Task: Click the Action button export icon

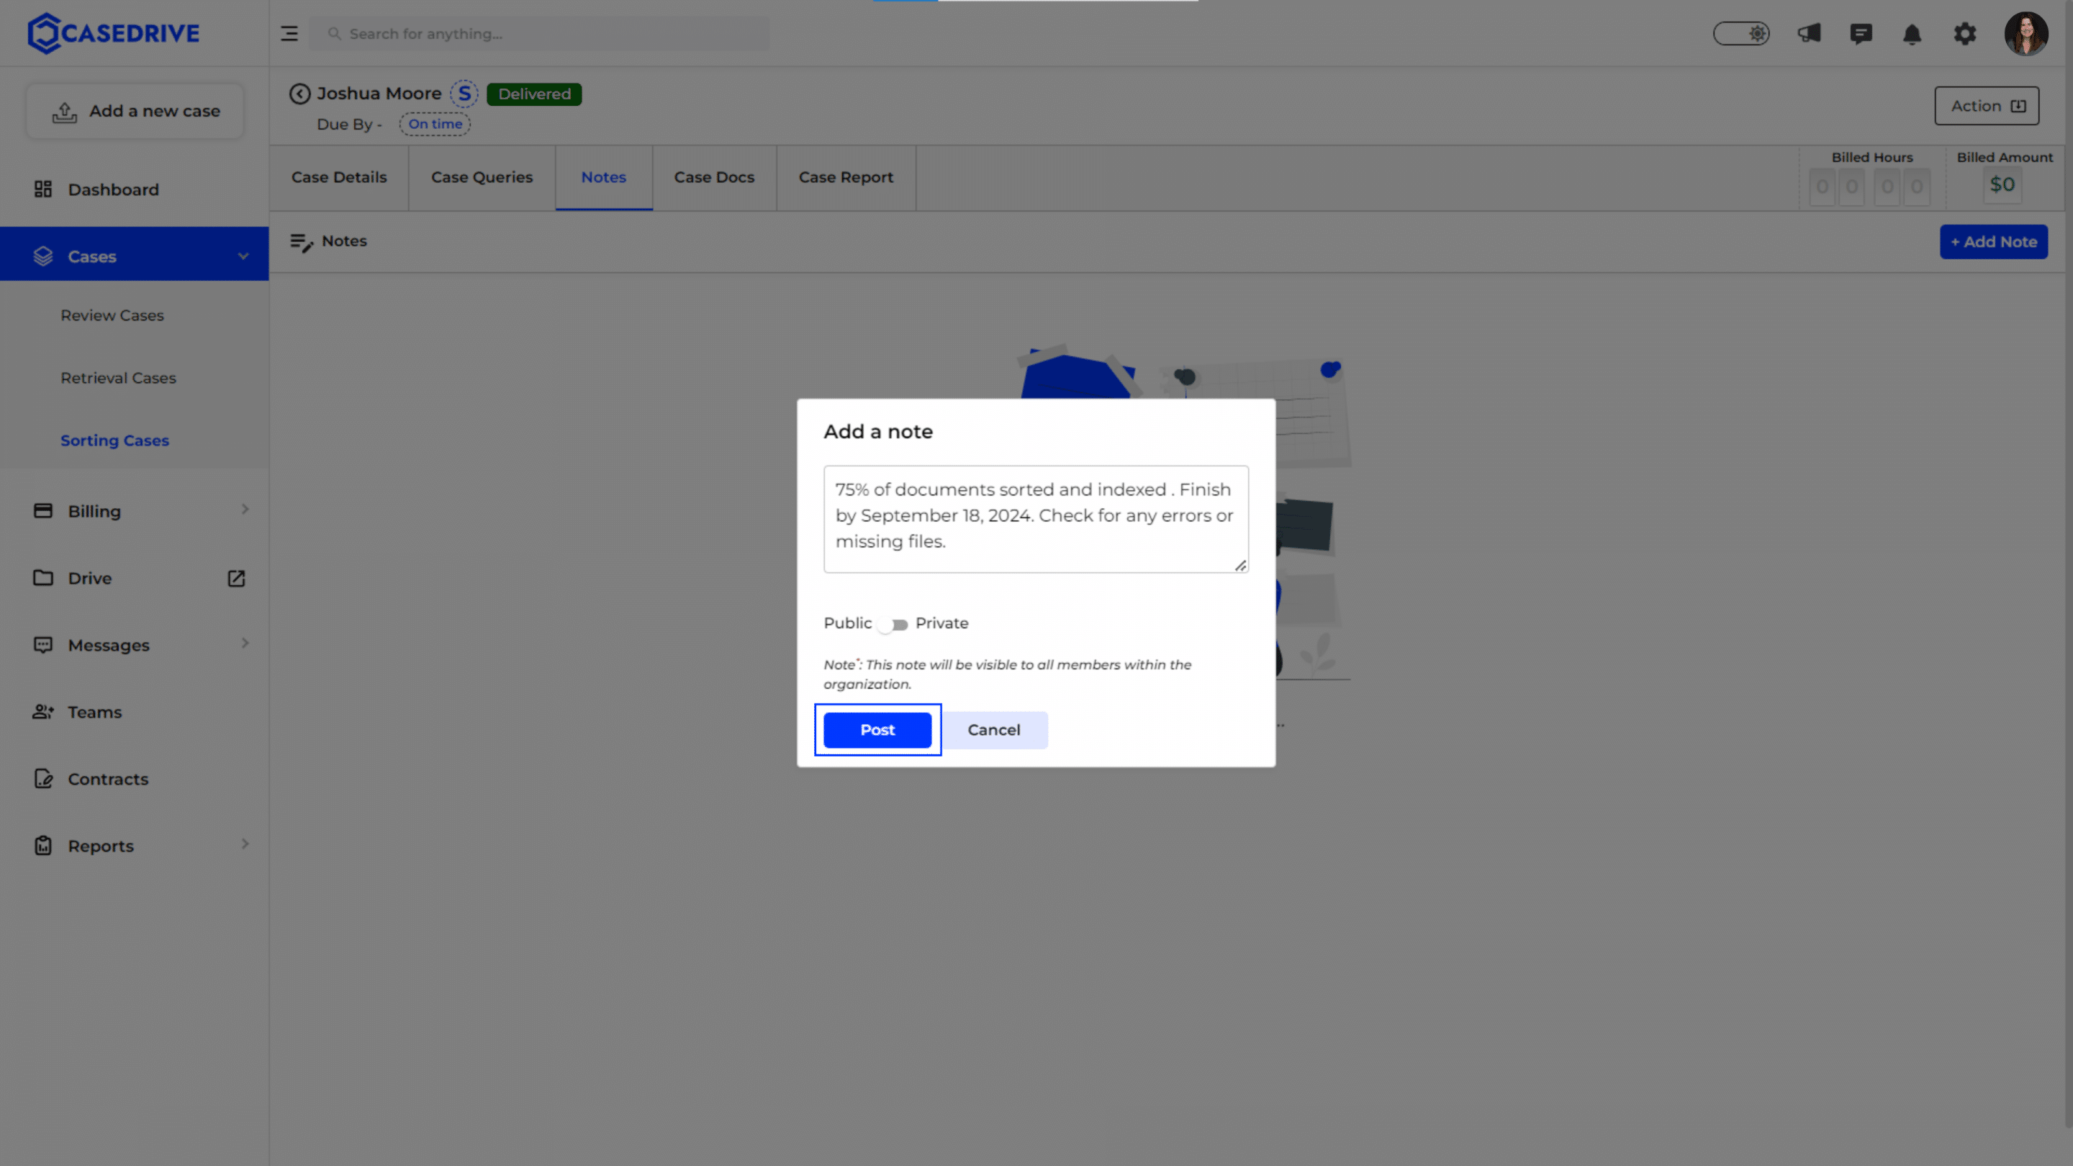Action: click(2018, 107)
